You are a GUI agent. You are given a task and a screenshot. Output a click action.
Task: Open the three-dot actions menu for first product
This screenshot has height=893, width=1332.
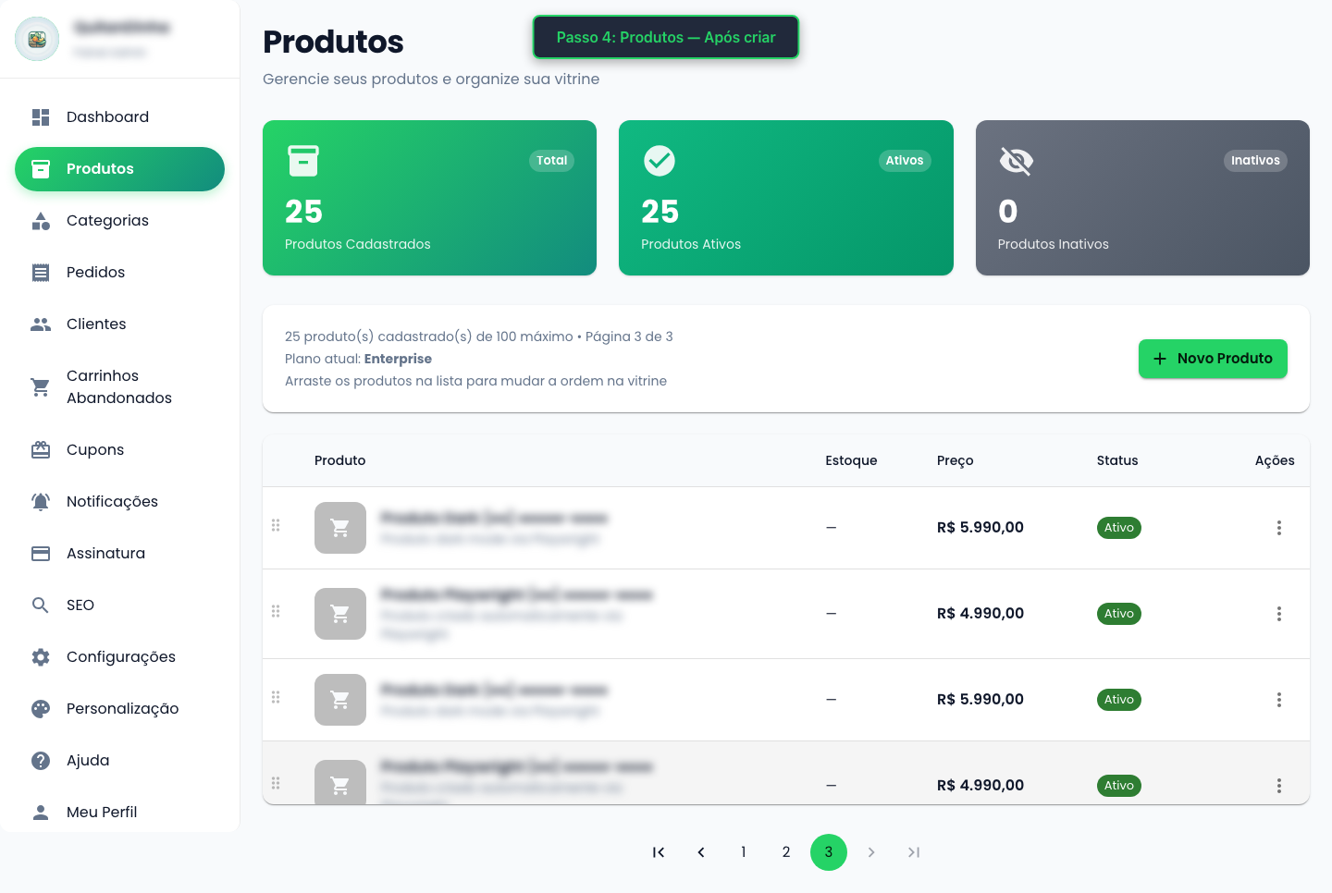coord(1279,527)
